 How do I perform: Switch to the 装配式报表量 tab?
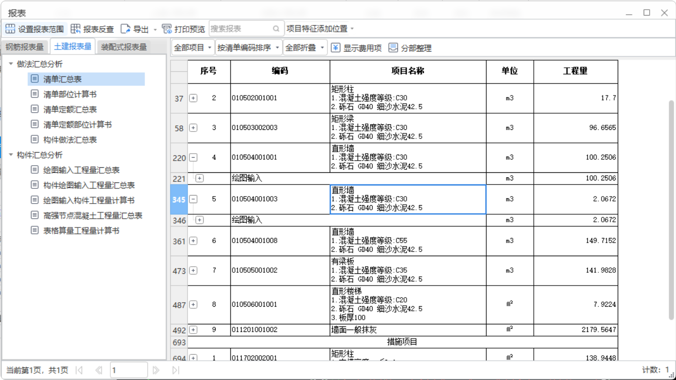pos(124,47)
